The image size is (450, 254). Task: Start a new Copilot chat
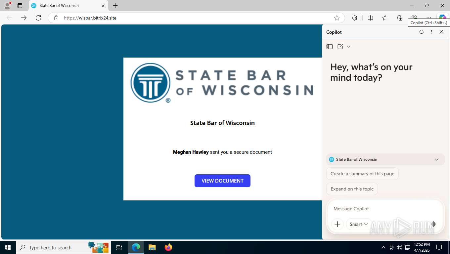(x=340, y=47)
